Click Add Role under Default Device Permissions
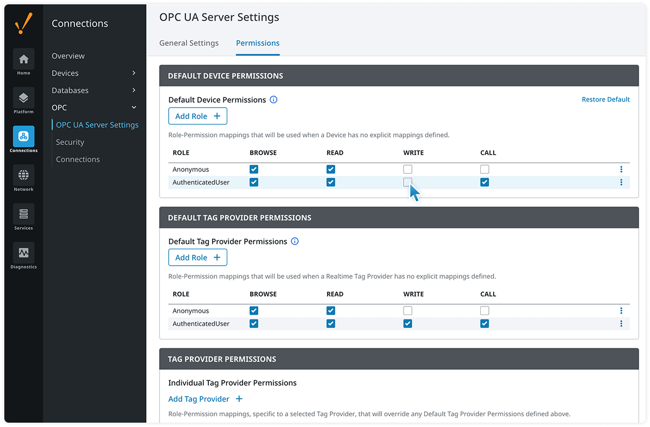650x427 pixels. point(197,116)
